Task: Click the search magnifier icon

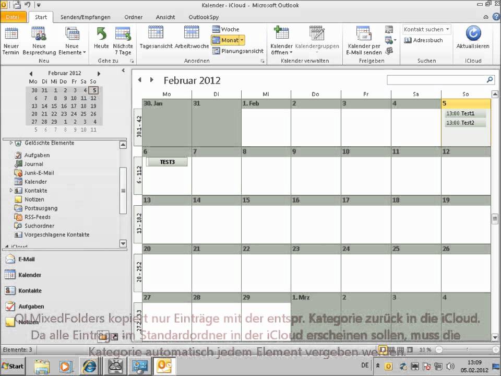Action: [x=490, y=80]
